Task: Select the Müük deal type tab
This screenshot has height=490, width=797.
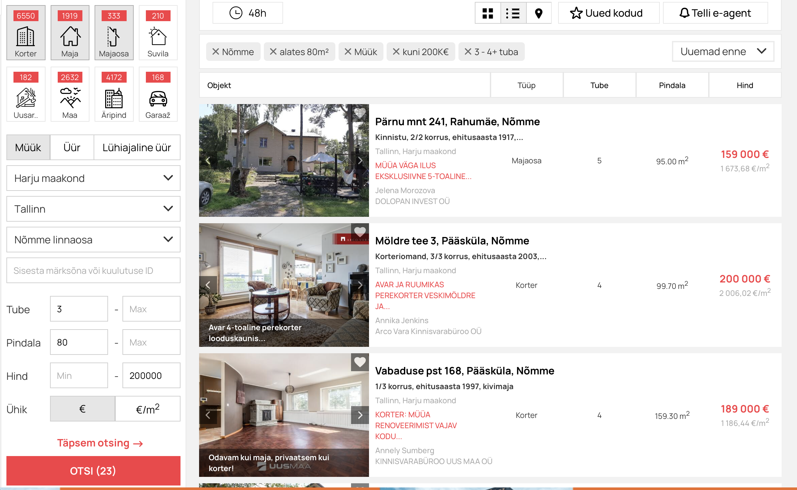Action: [28, 147]
